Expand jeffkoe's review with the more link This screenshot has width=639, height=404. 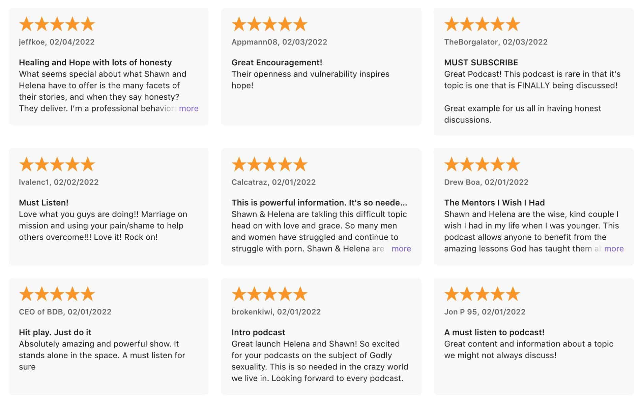(188, 108)
